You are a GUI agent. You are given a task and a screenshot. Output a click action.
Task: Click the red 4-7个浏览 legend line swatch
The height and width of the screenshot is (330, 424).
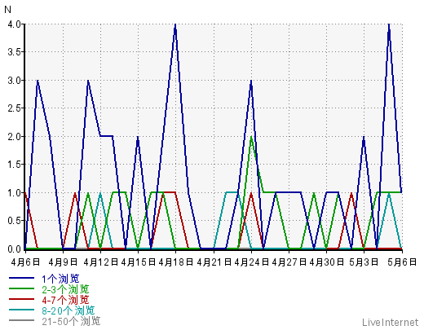[22, 299]
